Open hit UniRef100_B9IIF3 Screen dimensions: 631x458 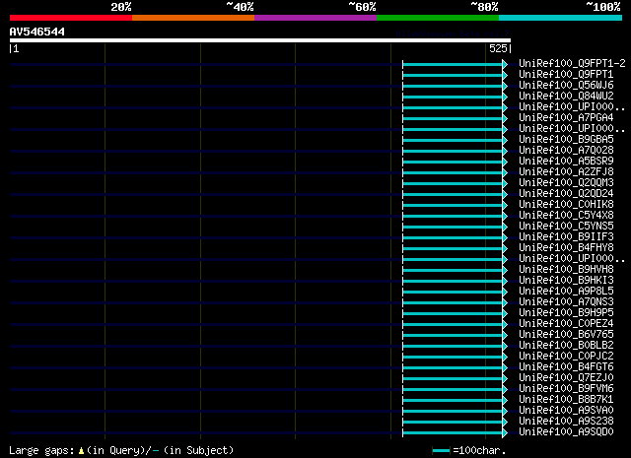click(566, 237)
